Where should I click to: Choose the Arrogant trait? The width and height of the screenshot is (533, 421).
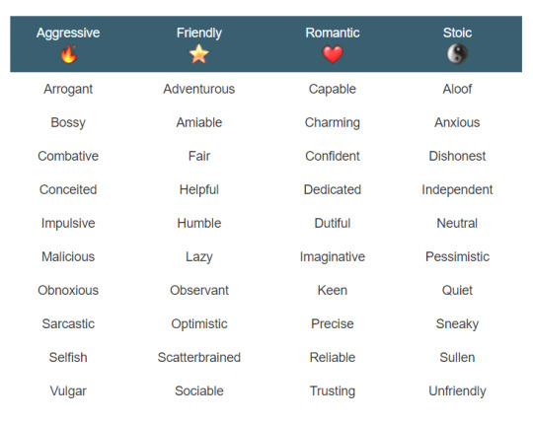pyautogui.click(x=68, y=90)
